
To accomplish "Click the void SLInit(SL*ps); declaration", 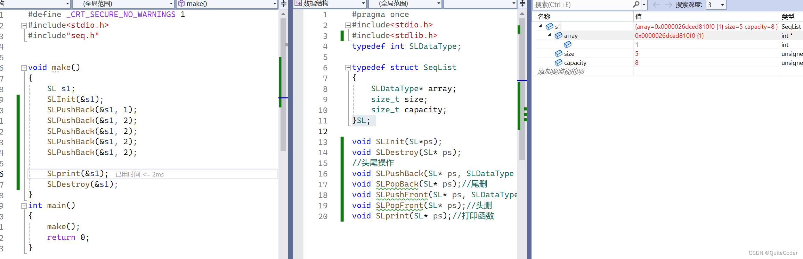I will (x=397, y=142).
